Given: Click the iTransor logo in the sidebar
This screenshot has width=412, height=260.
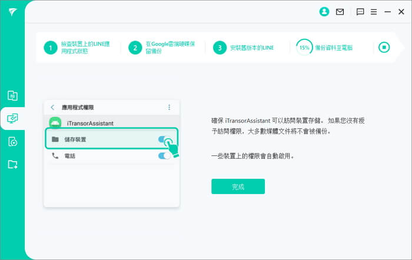Looking at the screenshot, I should 12,12.
